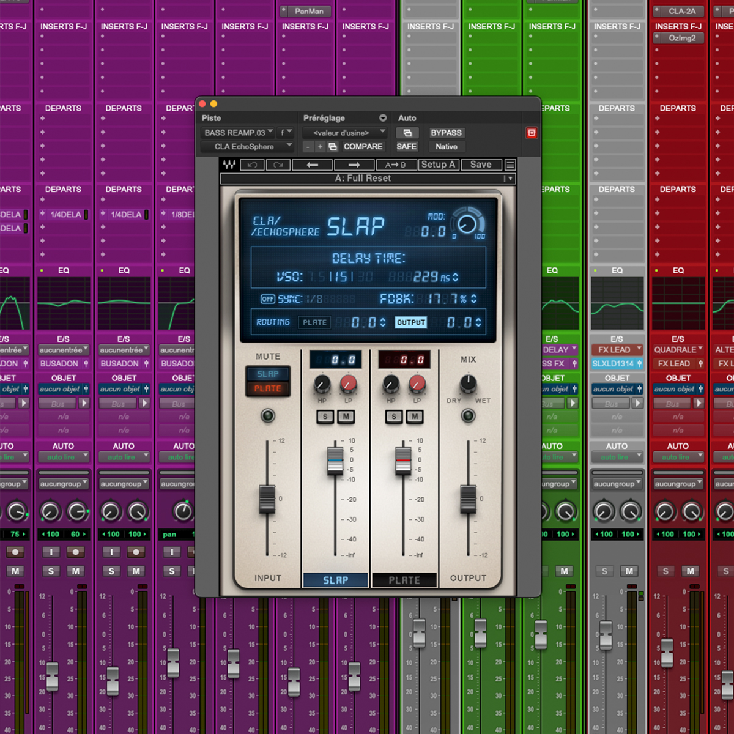Click the COMPARE button
The height and width of the screenshot is (734, 734).
pyautogui.click(x=363, y=147)
